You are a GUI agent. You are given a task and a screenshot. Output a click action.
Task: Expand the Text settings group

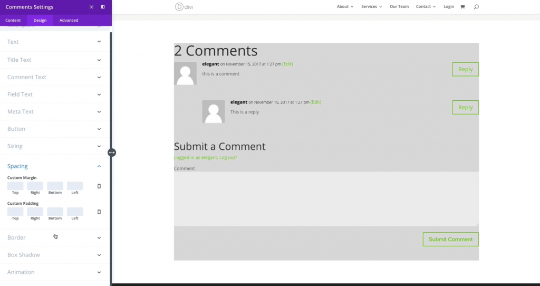(x=54, y=42)
